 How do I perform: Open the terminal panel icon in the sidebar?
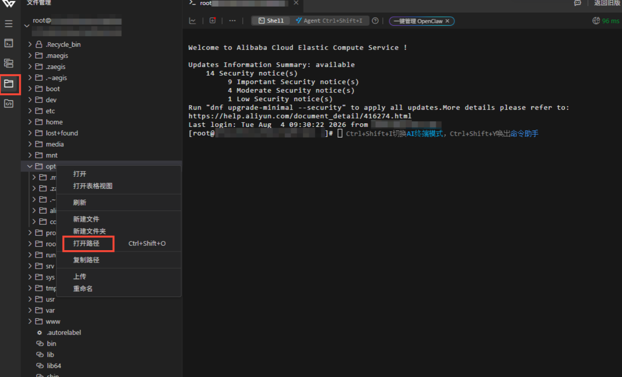point(8,43)
